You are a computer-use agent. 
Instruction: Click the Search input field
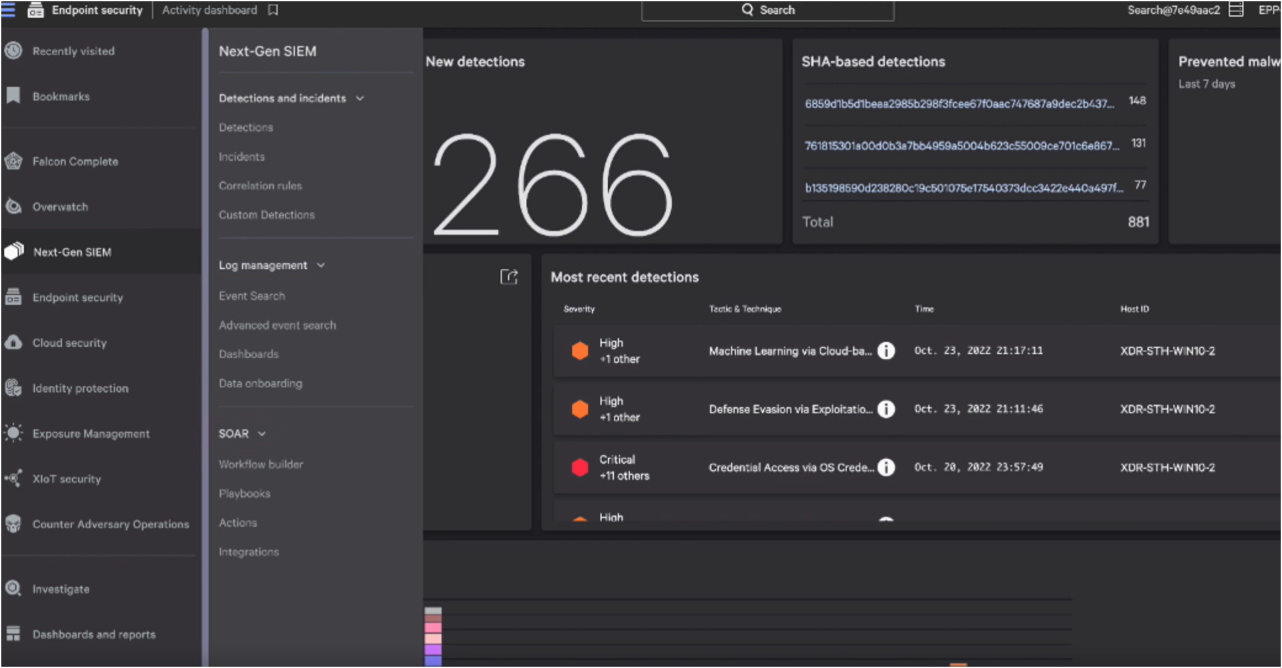(767, 11)
